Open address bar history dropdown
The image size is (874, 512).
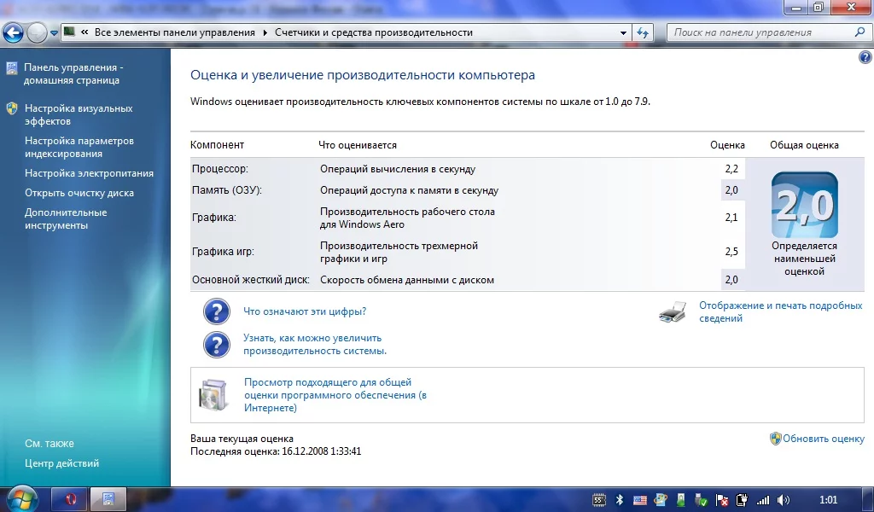click(623, 33)
